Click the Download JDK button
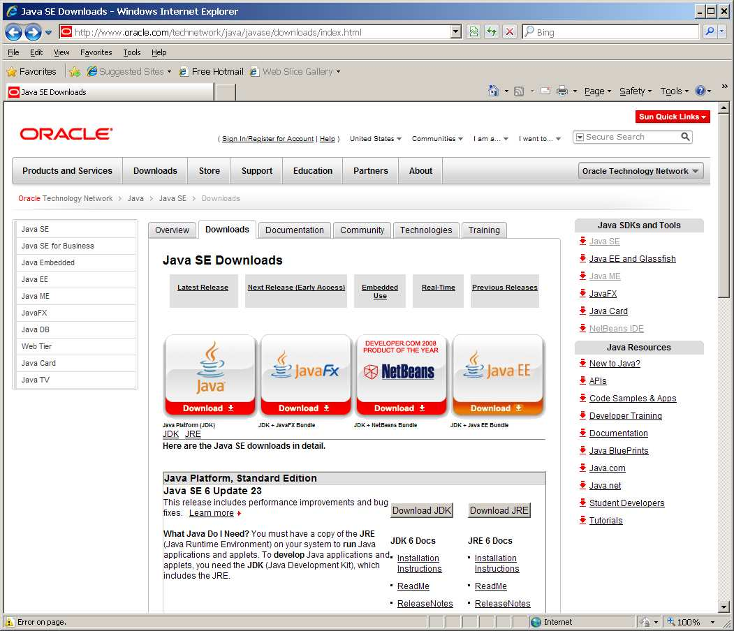Image resolution: width=734 pixels, height=631 pixels. point(422,510)
